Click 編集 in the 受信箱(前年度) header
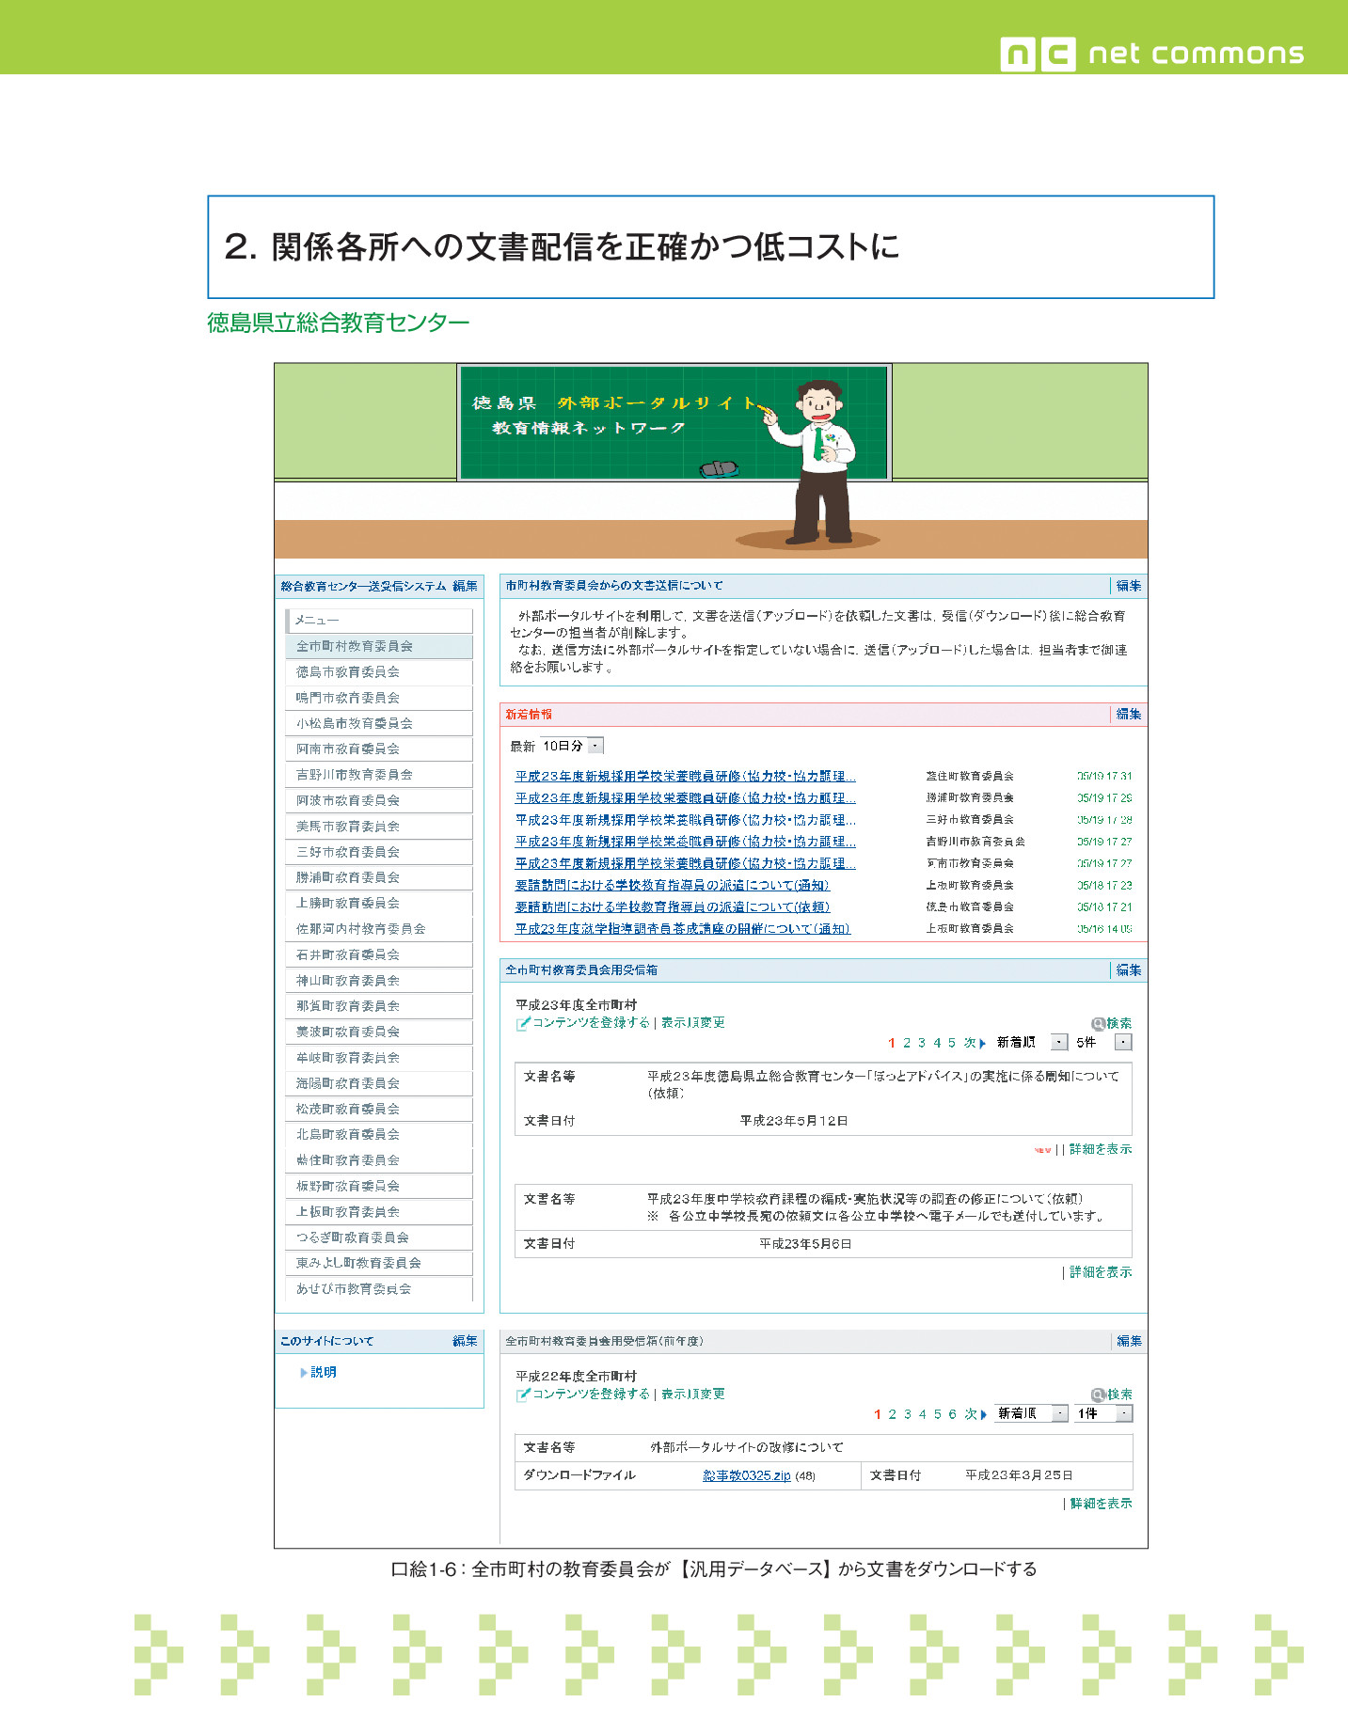The image size is (1348, 1718). 1129,1342
